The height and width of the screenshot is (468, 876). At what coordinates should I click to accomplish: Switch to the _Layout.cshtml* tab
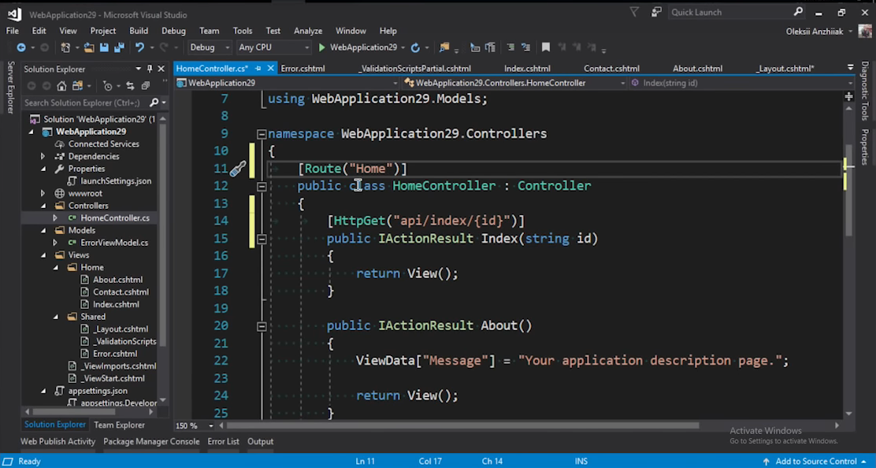click(x=785, y=69)
